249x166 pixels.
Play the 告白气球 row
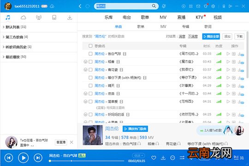[228, 53]
